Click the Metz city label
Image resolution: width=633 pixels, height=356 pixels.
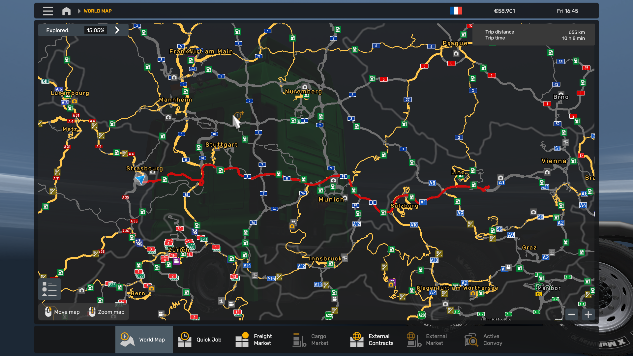tap(70, 130)
